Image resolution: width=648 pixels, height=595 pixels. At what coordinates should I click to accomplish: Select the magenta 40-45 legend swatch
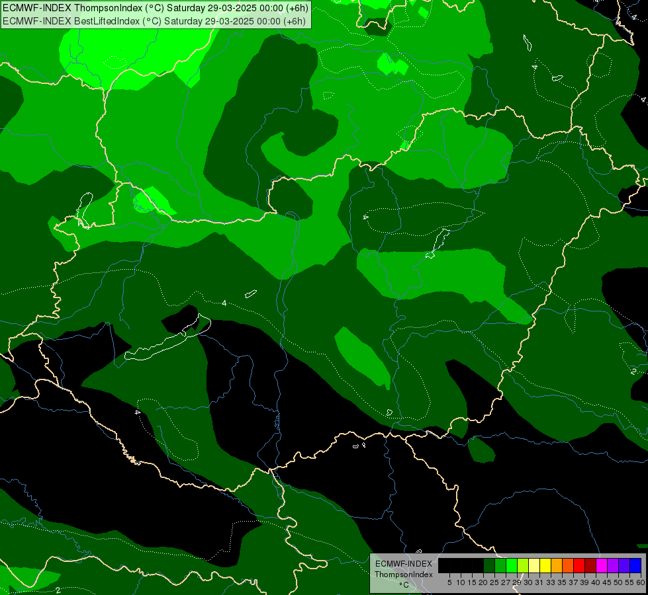click(602, 565)
